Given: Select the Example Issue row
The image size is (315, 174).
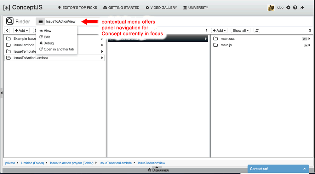Looking at the screenshot, I should [54, 38].
